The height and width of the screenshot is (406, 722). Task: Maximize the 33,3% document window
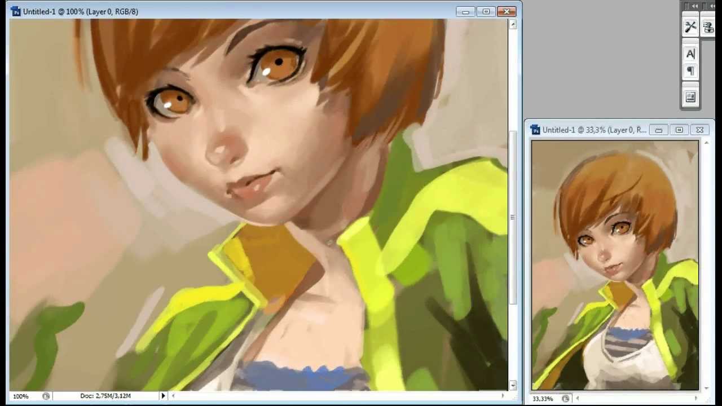click(x=679, y=130)
